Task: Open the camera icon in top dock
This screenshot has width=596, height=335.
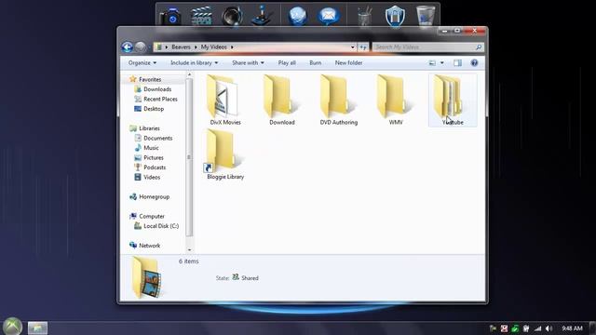Action: tap(169, 17)
